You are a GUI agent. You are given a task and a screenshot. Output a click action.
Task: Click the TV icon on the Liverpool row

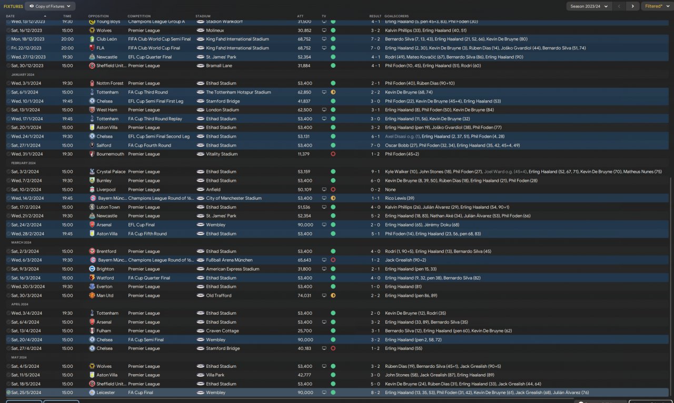[324, 190]
